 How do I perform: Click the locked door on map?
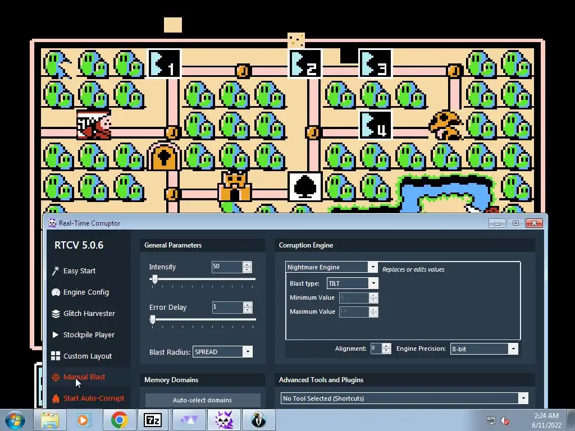tap(164, 157)
